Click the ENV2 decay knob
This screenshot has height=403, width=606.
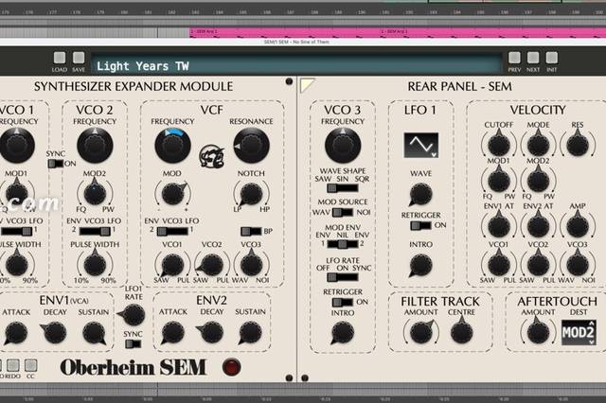click(x=211, y=333)
